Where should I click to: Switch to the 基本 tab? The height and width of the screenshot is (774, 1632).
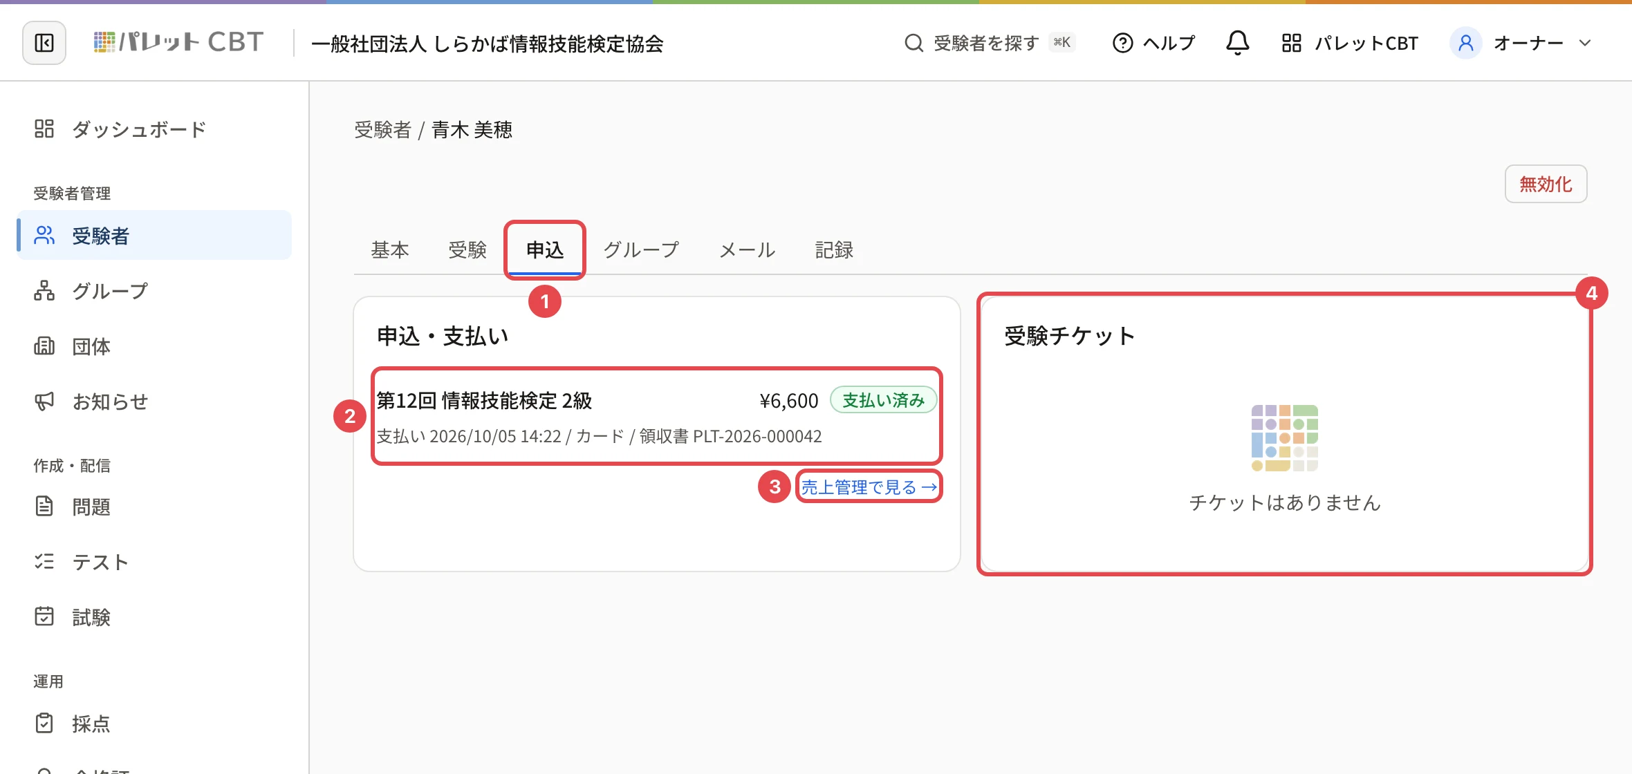pos(390,249)
